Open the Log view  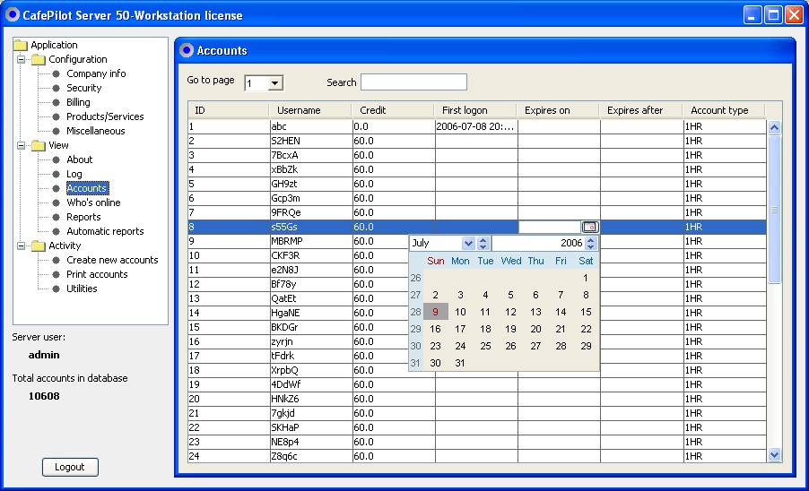click(x=74, y=174)
